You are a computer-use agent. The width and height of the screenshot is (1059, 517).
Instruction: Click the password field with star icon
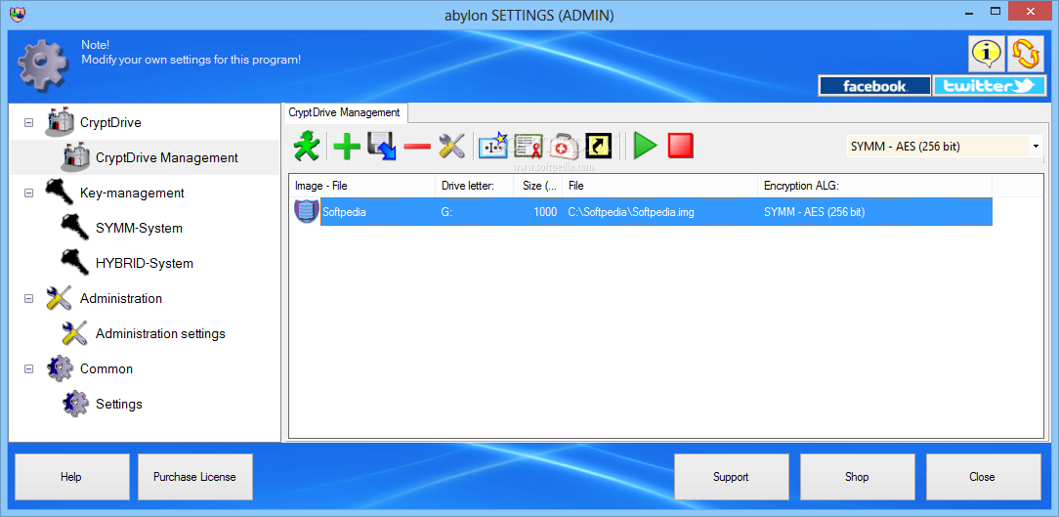click(x=493, y=146)
